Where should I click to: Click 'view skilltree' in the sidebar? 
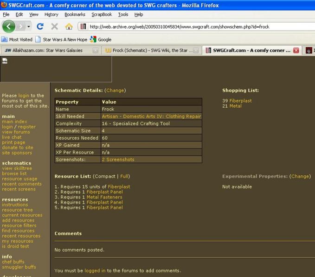coord(17,168)
